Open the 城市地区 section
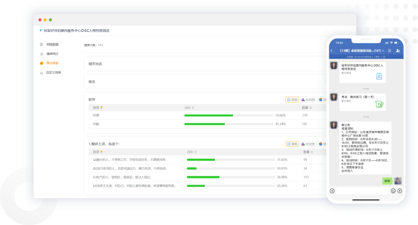 click(x=206, y=64)
